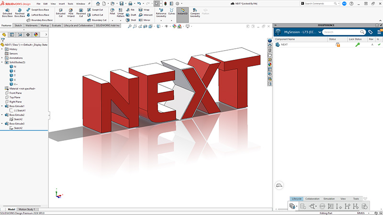
Task: Open the Curves tools
Action: pos(171,11)
